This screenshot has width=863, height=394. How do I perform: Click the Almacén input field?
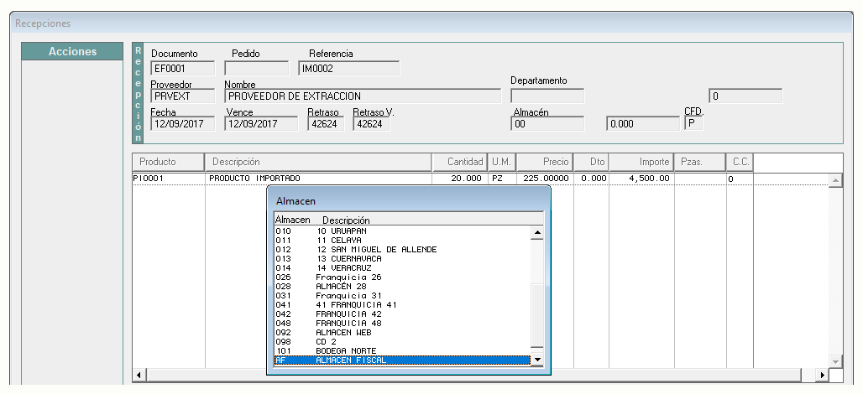pyautogui.click(x=547, y=124)
